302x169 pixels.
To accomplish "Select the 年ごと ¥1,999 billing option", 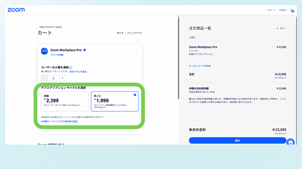I will (x=115, y=101).
